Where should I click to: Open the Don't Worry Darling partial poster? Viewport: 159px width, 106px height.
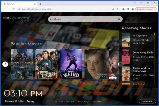(x=113, y=64)
